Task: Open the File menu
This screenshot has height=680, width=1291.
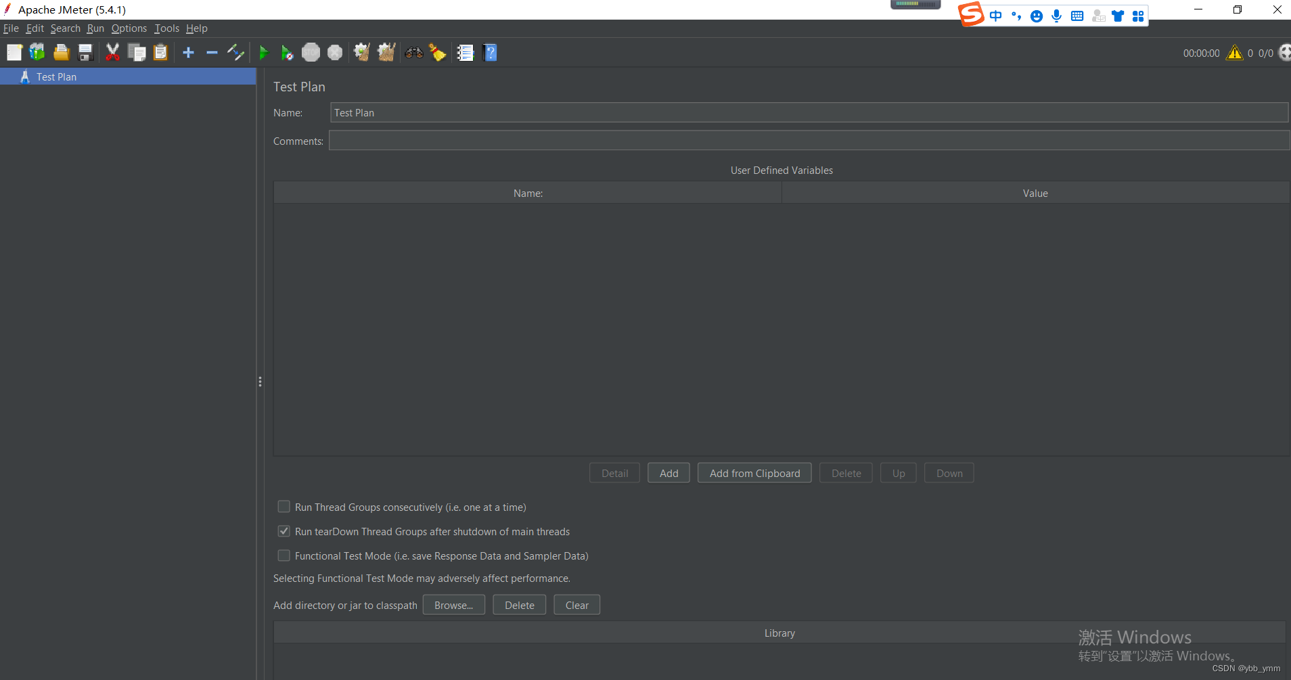Action: tap(11, 28)
